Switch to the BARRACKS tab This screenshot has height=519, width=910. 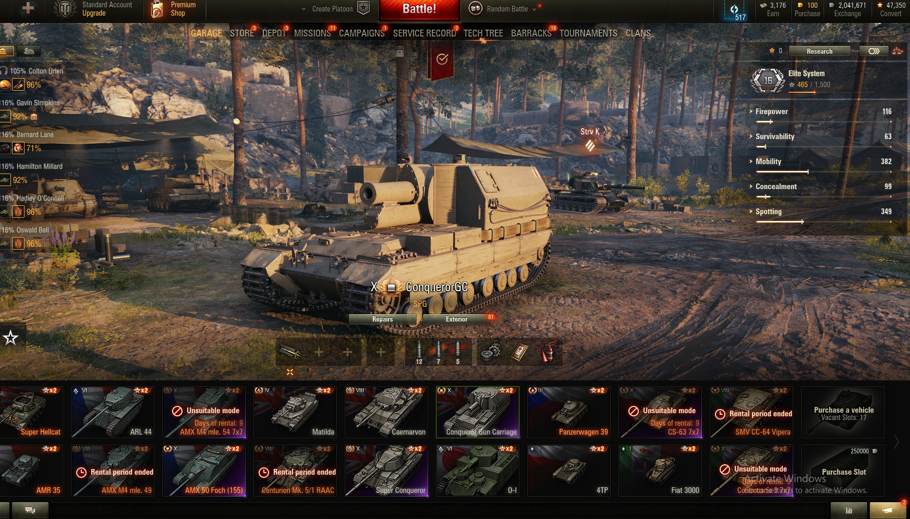[531, 33]
